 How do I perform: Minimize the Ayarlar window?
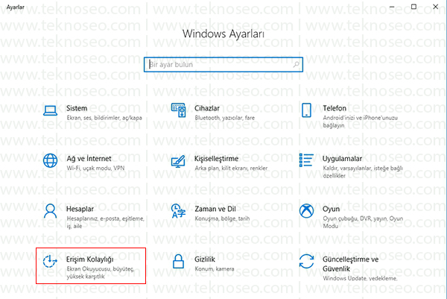392,7
